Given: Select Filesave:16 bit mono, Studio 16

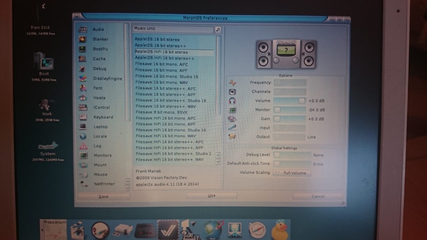Looking at the screenshot, I should [x=167, y=77].
